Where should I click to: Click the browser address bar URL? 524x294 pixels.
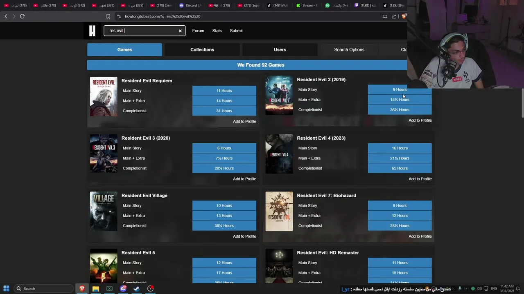(163, 16)
